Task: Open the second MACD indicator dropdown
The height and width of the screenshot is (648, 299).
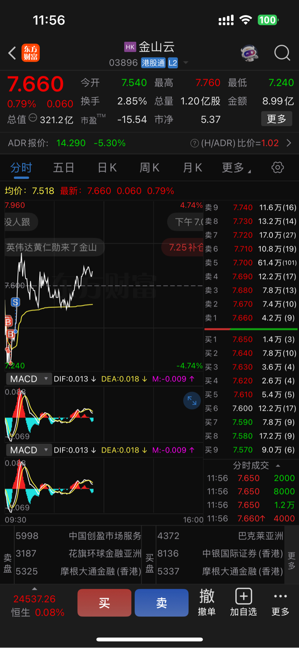Action: point(29,450)
